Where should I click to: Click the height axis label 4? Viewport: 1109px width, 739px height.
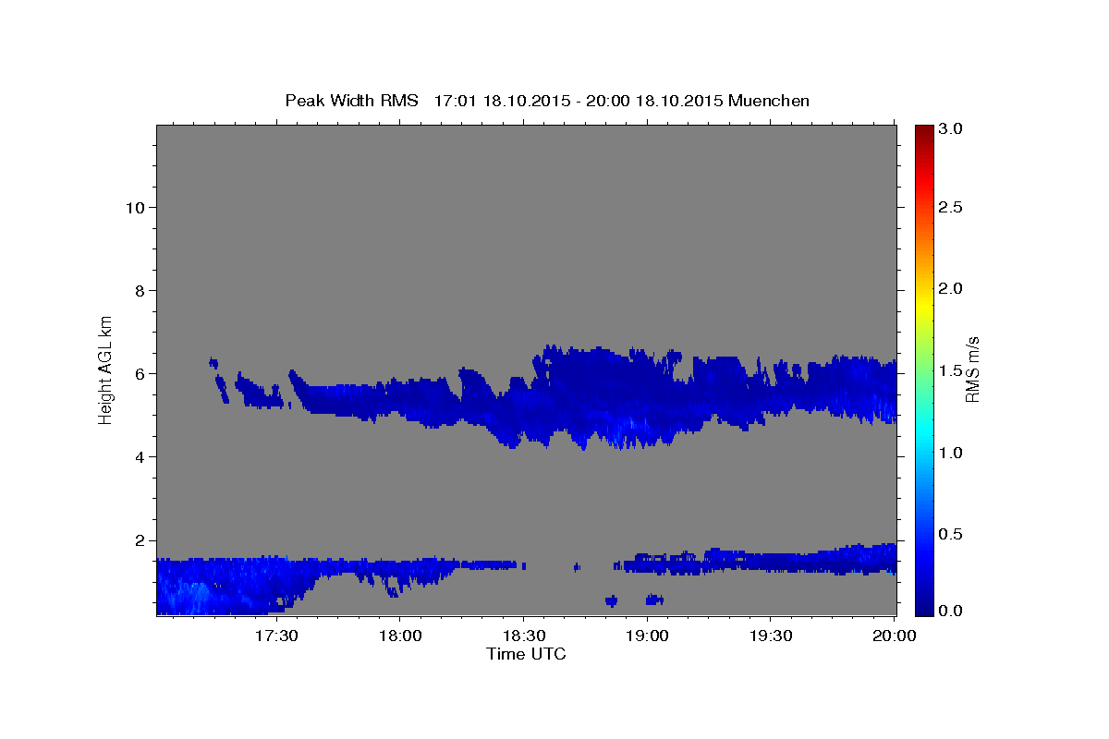(x=140, y=456)
